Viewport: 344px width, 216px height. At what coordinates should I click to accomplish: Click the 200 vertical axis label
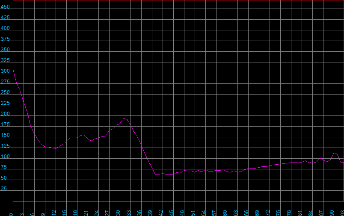pos(5,114)
